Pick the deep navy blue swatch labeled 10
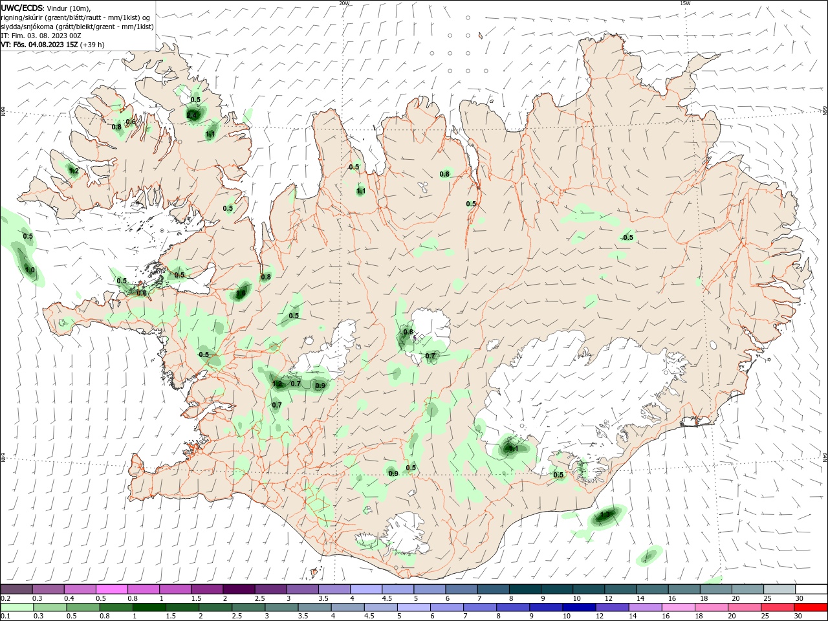828x621 pixels. [579, 607]
